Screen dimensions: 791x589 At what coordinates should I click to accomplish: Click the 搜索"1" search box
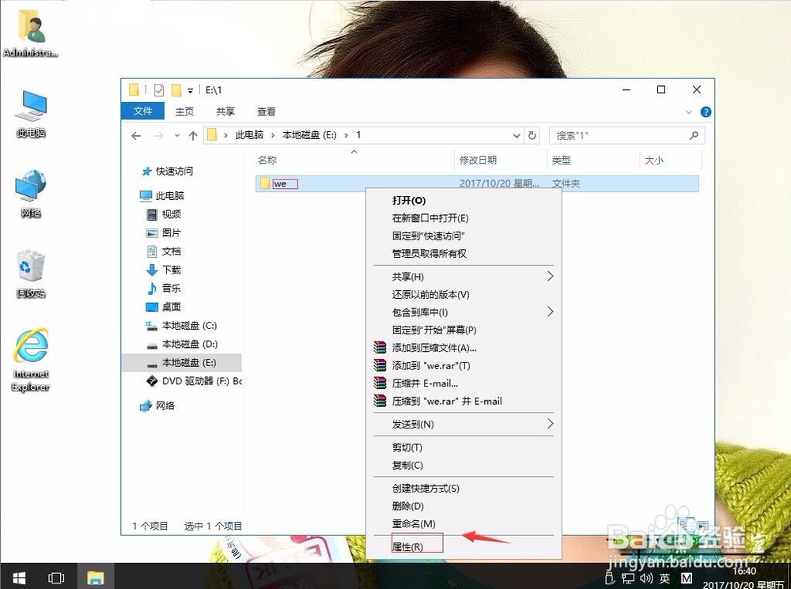pos(626,135)
